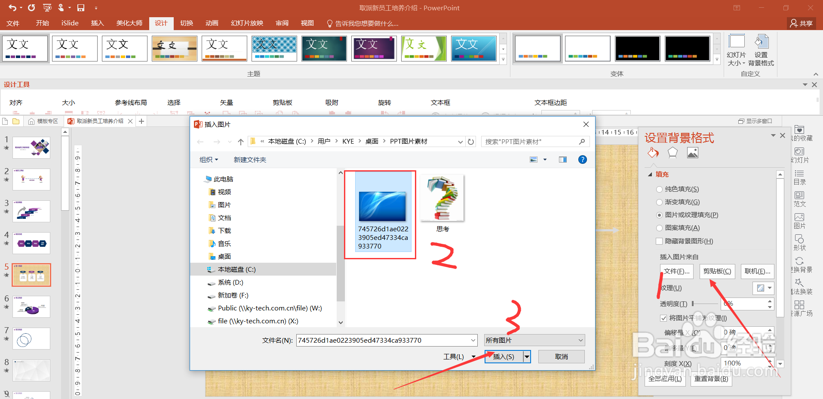Screen dimensions: 823x399
Task: Open the 工具(L) dropdown
Action: pyautogui.click(x=460, y=357)
